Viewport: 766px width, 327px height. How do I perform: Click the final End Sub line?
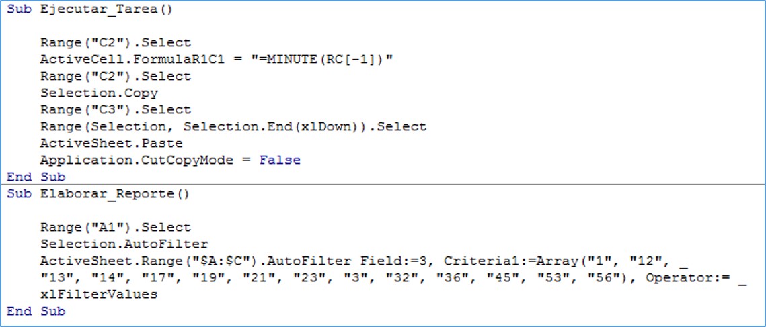coord(36,312)
